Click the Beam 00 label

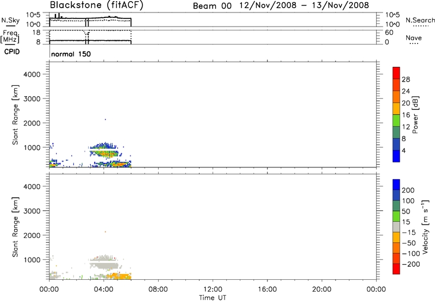tap(212, 6)
